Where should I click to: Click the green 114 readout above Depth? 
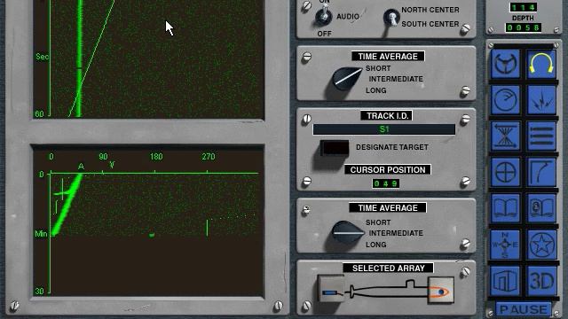523,7
